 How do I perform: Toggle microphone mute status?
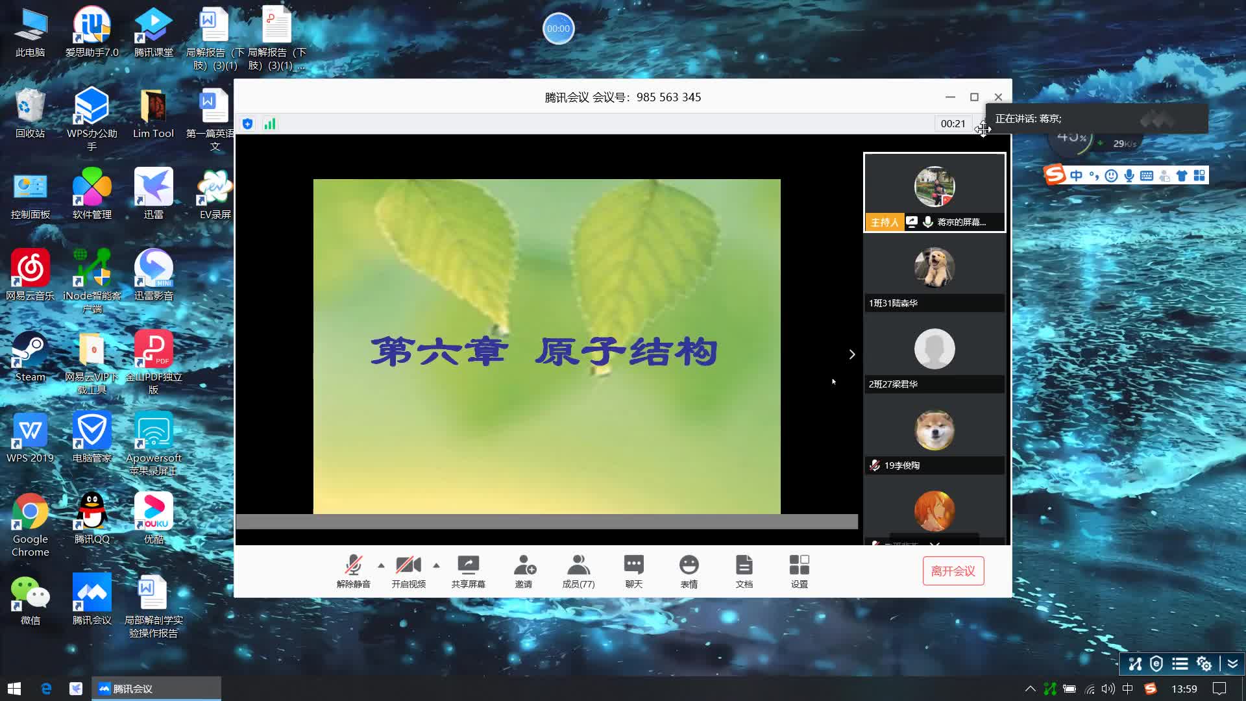coord(354,570)
